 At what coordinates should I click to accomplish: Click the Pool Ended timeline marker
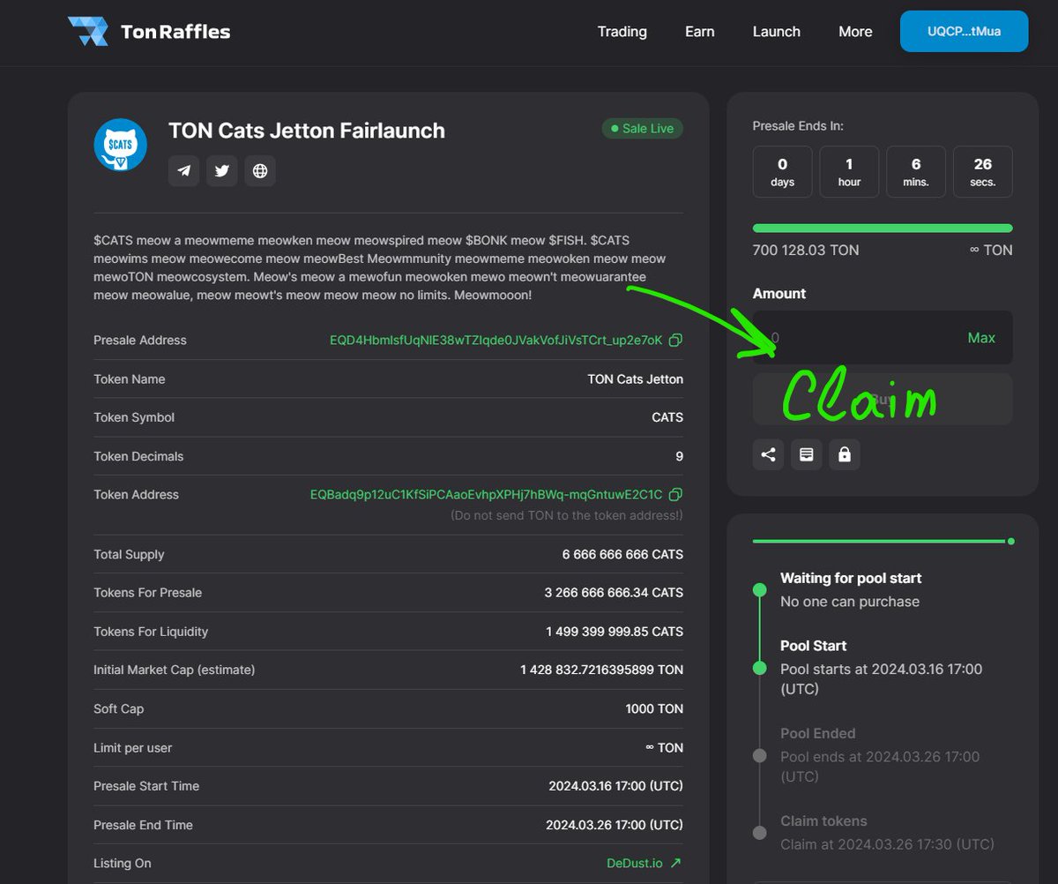coord(759,756)
